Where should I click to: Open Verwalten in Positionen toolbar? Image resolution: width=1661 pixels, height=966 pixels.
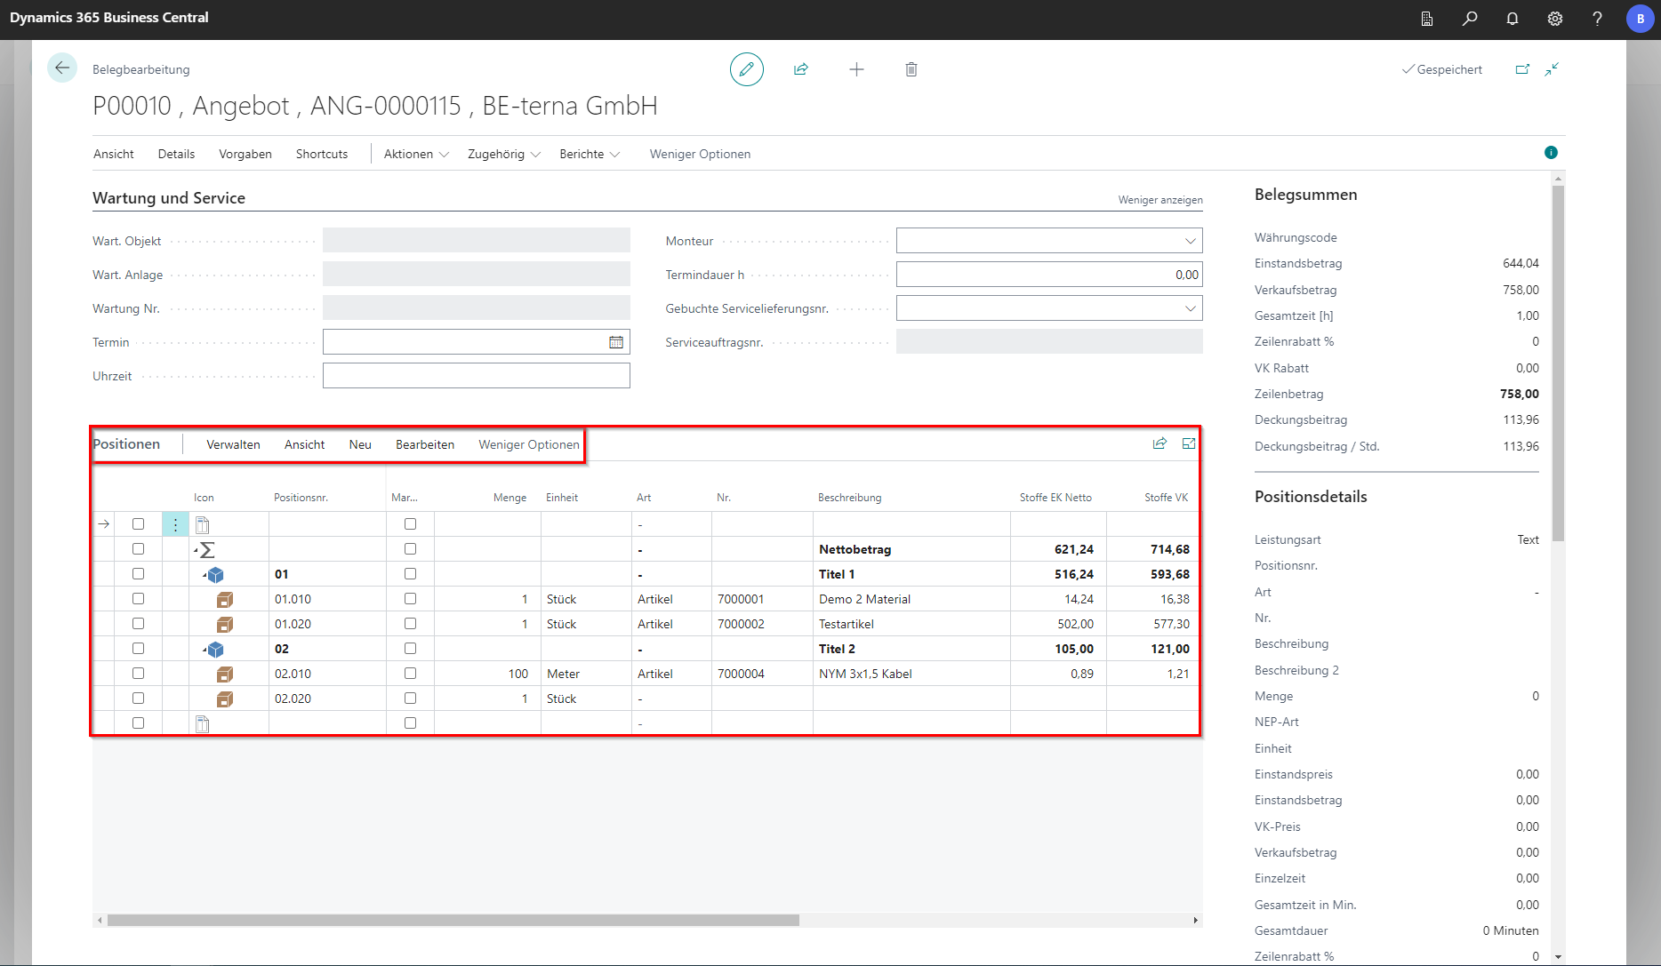pyautogui.click(x=233, y=444)
